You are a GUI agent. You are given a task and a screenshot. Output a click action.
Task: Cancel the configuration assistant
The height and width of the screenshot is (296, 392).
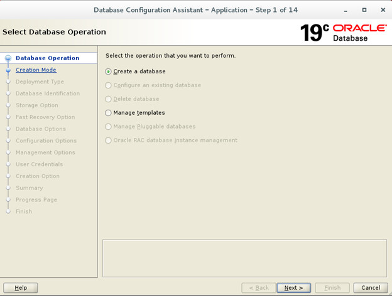coord(371,288)
